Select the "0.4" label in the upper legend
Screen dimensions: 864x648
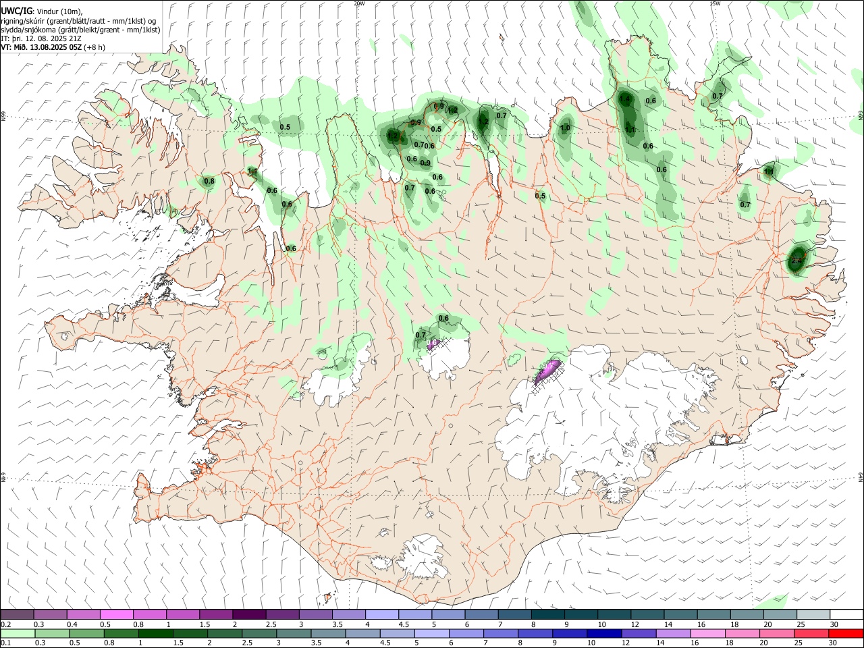pos(72,624)
